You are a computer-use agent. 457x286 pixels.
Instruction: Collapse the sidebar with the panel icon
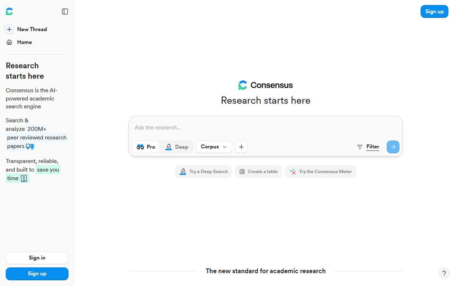(65, 11)
